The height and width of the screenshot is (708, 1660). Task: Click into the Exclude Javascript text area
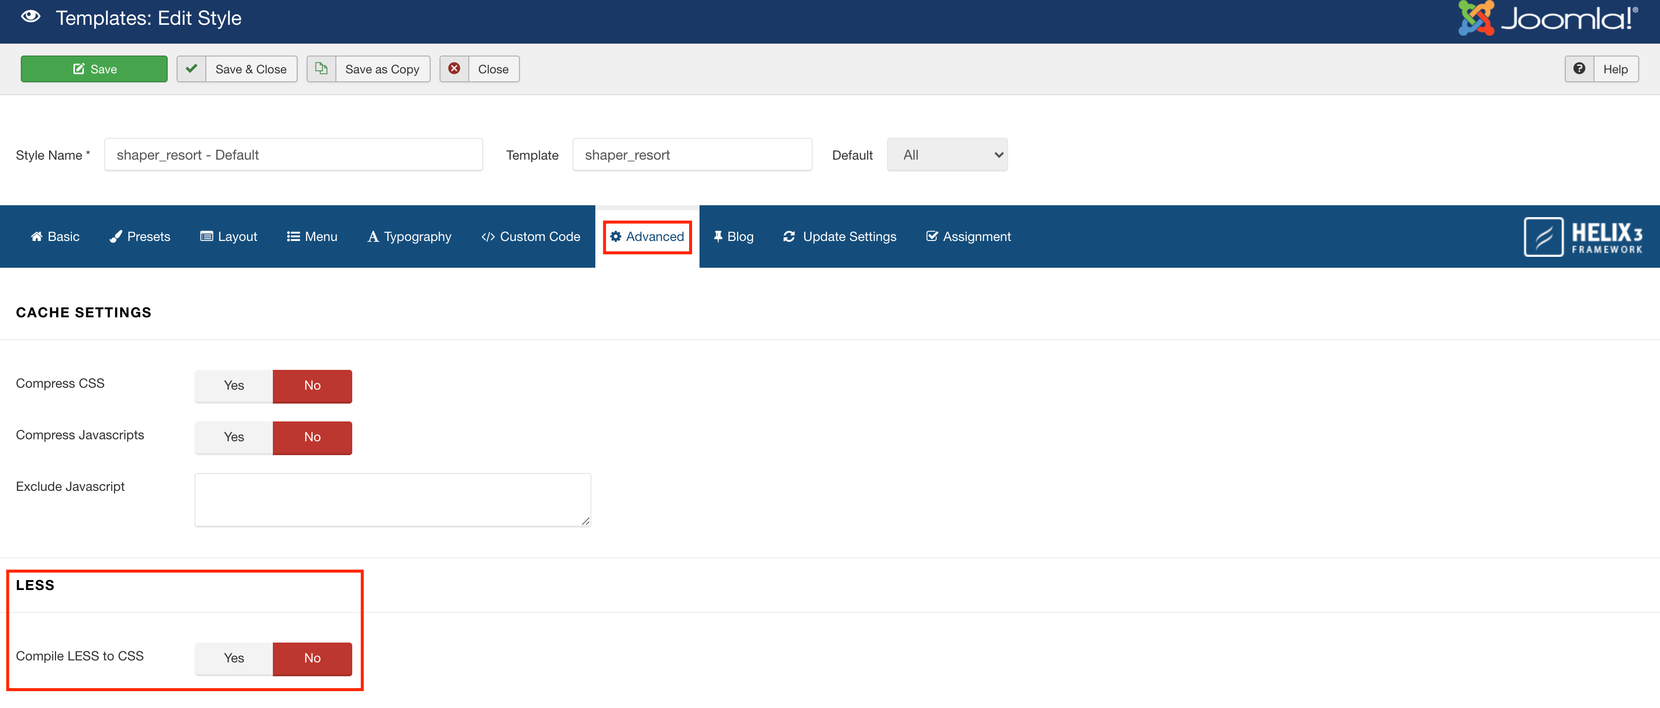point(392,500)
